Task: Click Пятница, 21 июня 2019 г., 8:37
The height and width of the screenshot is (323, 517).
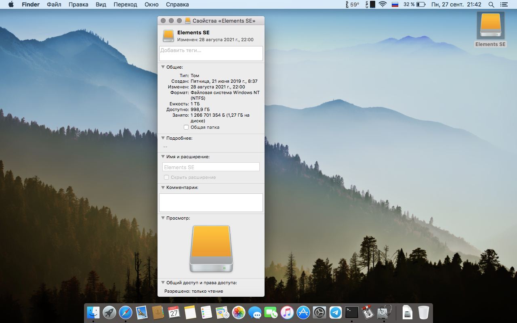Action: 224,81
